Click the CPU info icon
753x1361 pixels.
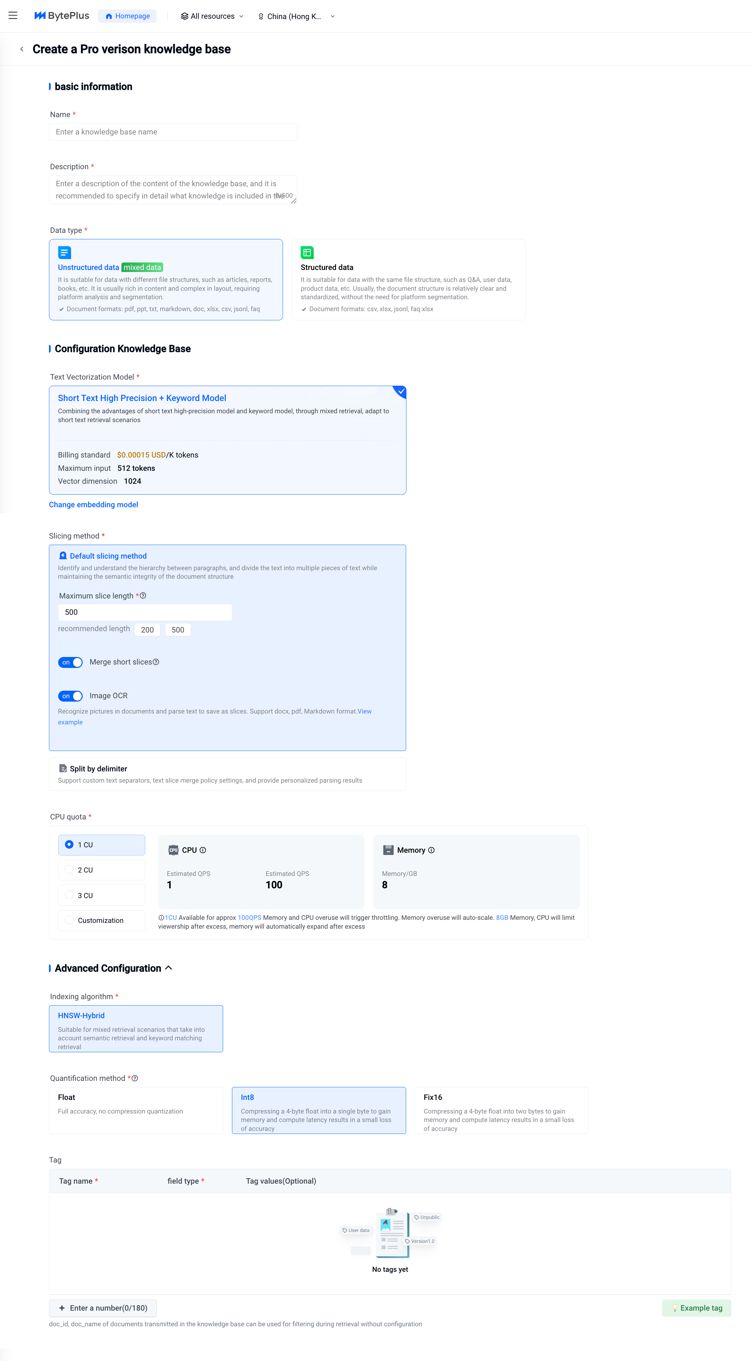203,850
